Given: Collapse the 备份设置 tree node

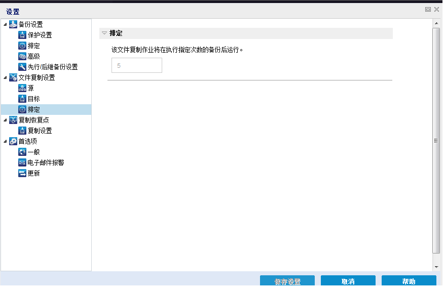Looking at the screenshot, I should [x=4, y=24].
